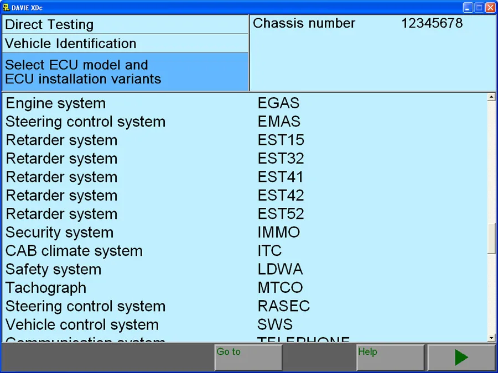The width and height of the screenshot is (498, 373).
Task: Click the scrollbar up arrow
Action: (x=491, y=97)
